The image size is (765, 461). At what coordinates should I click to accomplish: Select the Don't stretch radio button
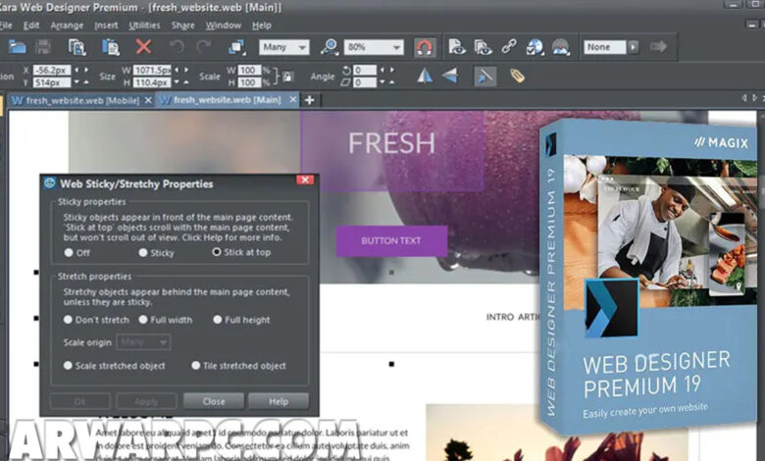[x=68, y=320]
